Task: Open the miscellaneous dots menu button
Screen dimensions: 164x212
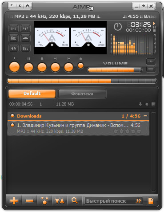Action: [x=44, y=201]
